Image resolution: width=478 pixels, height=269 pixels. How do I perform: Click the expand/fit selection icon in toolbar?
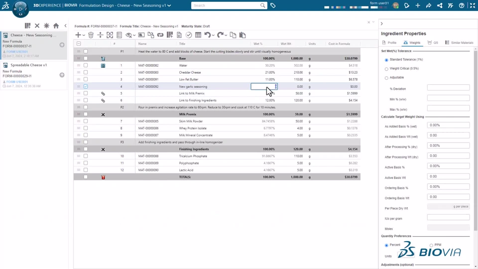click(x=110, y=35)
